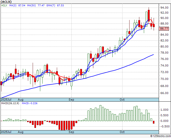Click the 12Stocks.com copyright link
The height and width of the screenshot is (138, 171).
tap(161, 136)
